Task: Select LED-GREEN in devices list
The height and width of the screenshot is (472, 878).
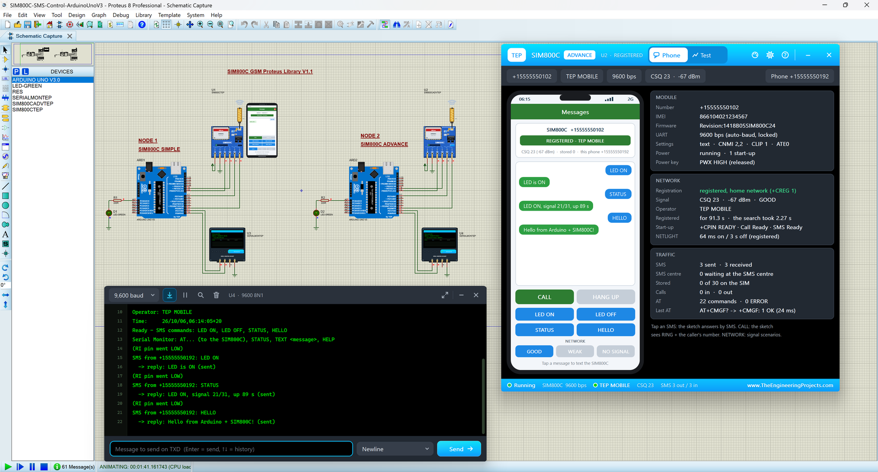Action: (27, 86)
